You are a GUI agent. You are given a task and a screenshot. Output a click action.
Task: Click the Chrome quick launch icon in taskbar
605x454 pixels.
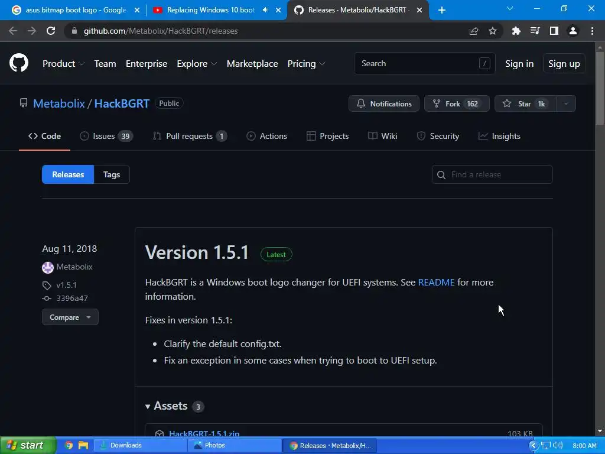pyautogui.click(x=69, y=446)
